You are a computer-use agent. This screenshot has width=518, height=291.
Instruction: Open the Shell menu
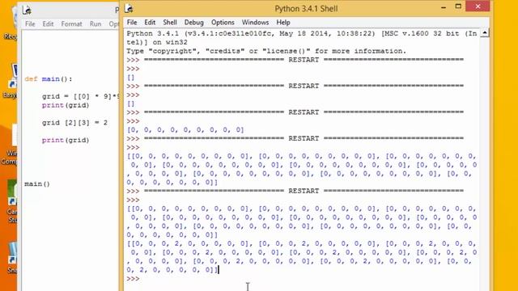click(170, 23)
